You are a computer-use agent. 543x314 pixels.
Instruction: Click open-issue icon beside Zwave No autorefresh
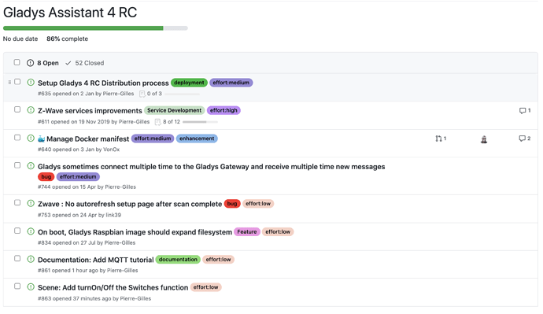pyautogui.click(x=31, y=203)
